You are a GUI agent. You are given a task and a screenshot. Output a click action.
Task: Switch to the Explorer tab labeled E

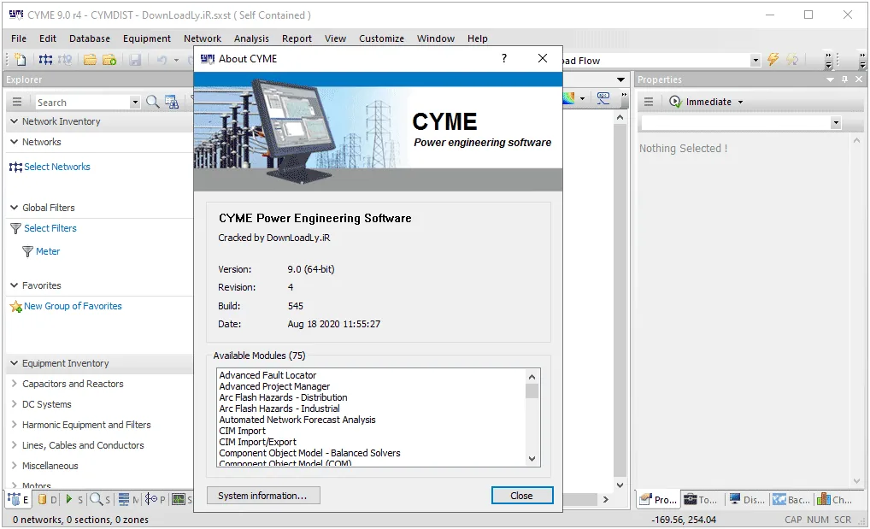pos(18,499)
